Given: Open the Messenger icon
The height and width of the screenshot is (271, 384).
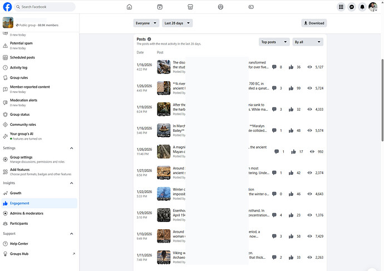Looking at the screenshot, I should pyautogui.click(x=352, y=7).
